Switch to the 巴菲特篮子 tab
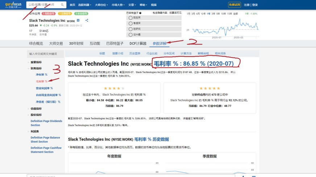The width and height of the screenshot is (316, 177). 115,43
